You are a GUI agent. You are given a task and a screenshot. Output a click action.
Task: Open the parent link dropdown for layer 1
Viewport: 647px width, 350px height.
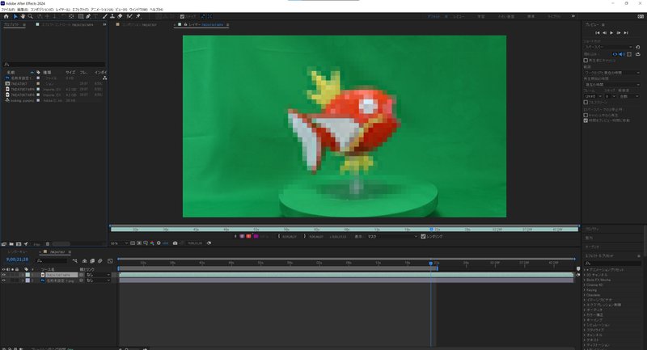pyautogui.click(x=98, y=275)
